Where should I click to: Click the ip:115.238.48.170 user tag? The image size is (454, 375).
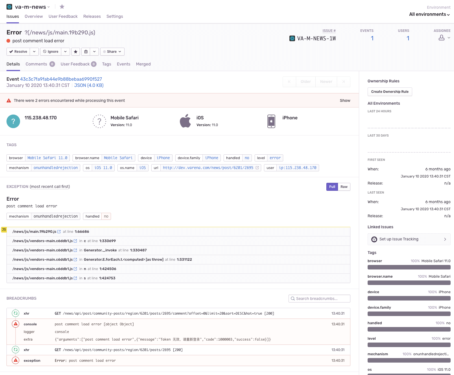click(x=298, y=168)
